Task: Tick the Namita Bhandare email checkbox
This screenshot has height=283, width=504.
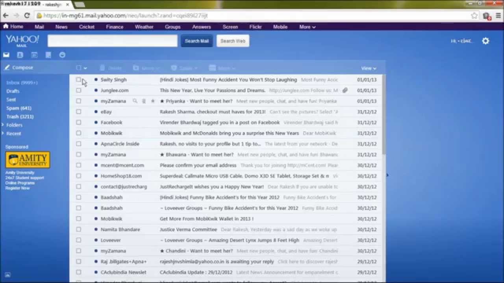Action: click(x=78, y=229)
